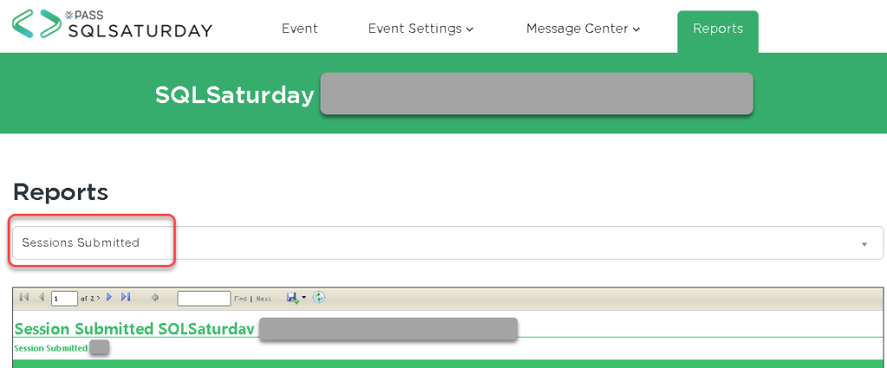The image size is (887, 368).
Task: Focus the report find text box
Action: tap(204, 299)
